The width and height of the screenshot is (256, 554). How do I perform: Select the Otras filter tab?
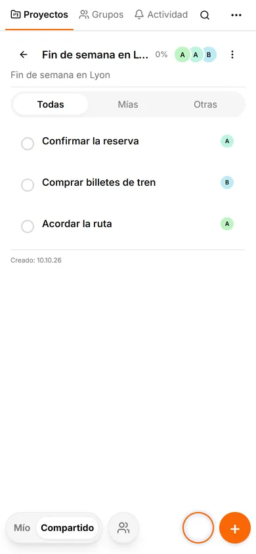(205, 104)
